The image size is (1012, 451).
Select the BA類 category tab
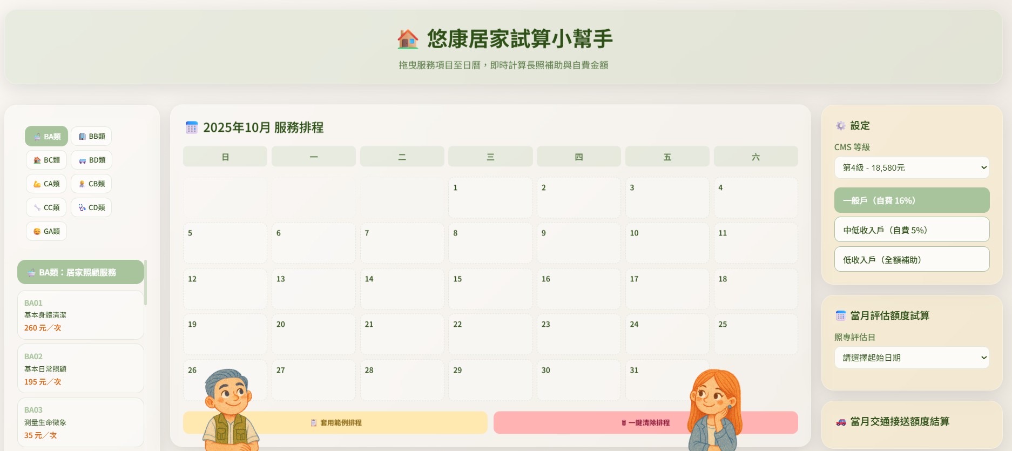point(46,136)
